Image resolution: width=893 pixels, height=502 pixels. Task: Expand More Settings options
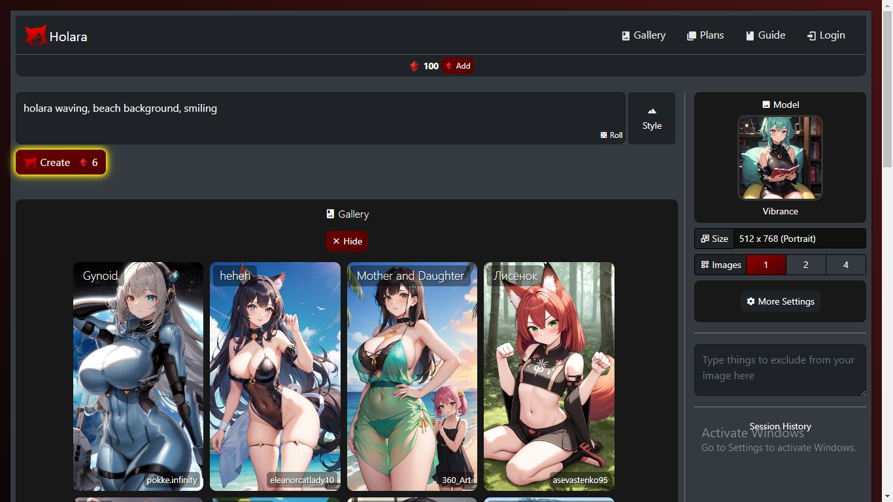pyautogui.click(x=780, y=301)
